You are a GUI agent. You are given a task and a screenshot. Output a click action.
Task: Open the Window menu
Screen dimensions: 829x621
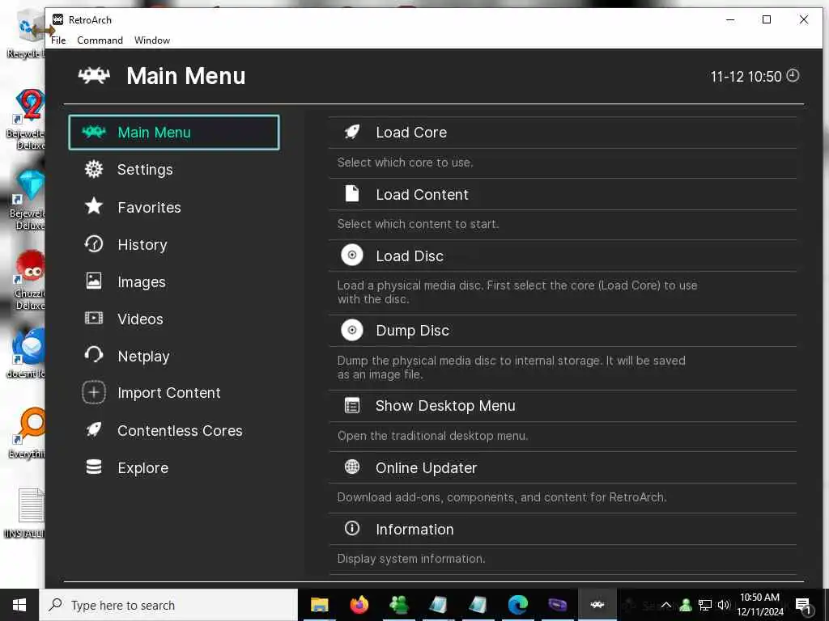(152, 40)
